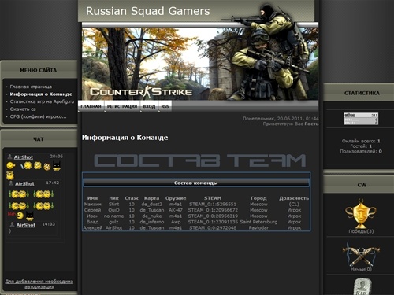The height and width of the screenshot is (295, 394).
Task: Click STEAM_0:1:20956672 cell
Action: [213, 210]
